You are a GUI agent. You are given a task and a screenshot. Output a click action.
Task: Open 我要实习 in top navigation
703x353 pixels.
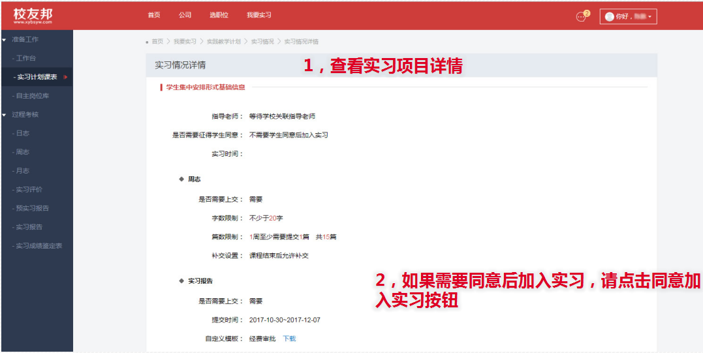coord(258,15)
